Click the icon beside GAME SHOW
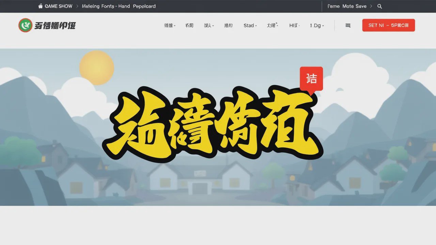This screenshot has height=245, width=436. (x=41, y=6)
